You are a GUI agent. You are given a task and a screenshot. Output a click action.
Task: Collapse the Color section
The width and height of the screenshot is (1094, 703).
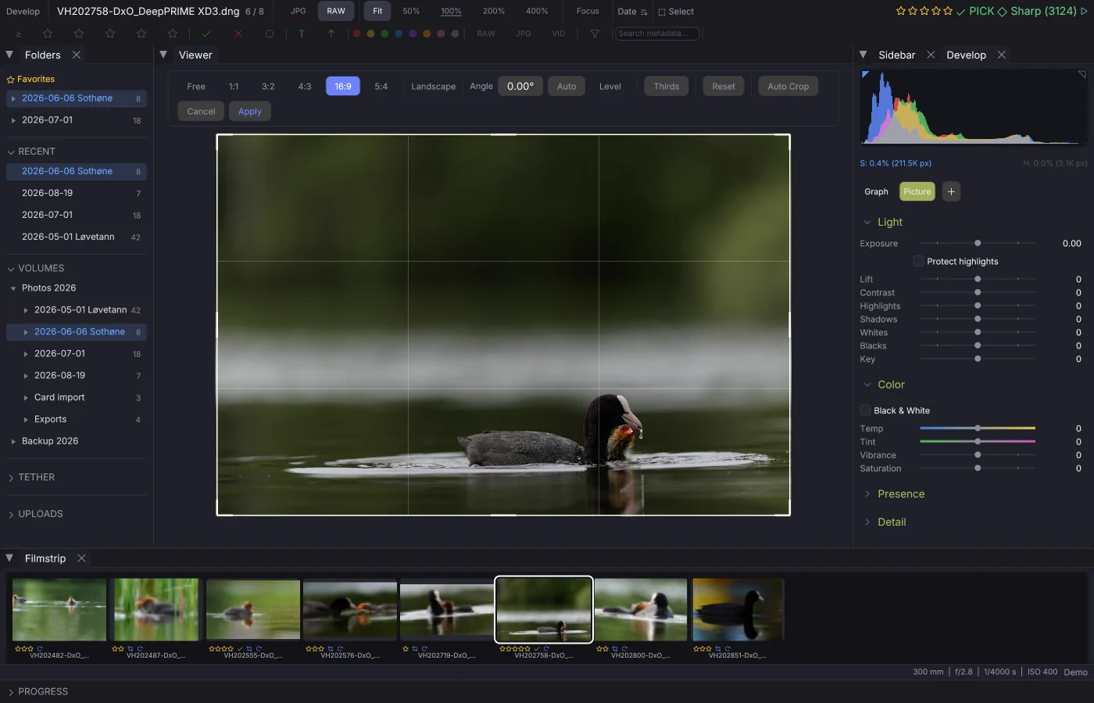(867, 384)
